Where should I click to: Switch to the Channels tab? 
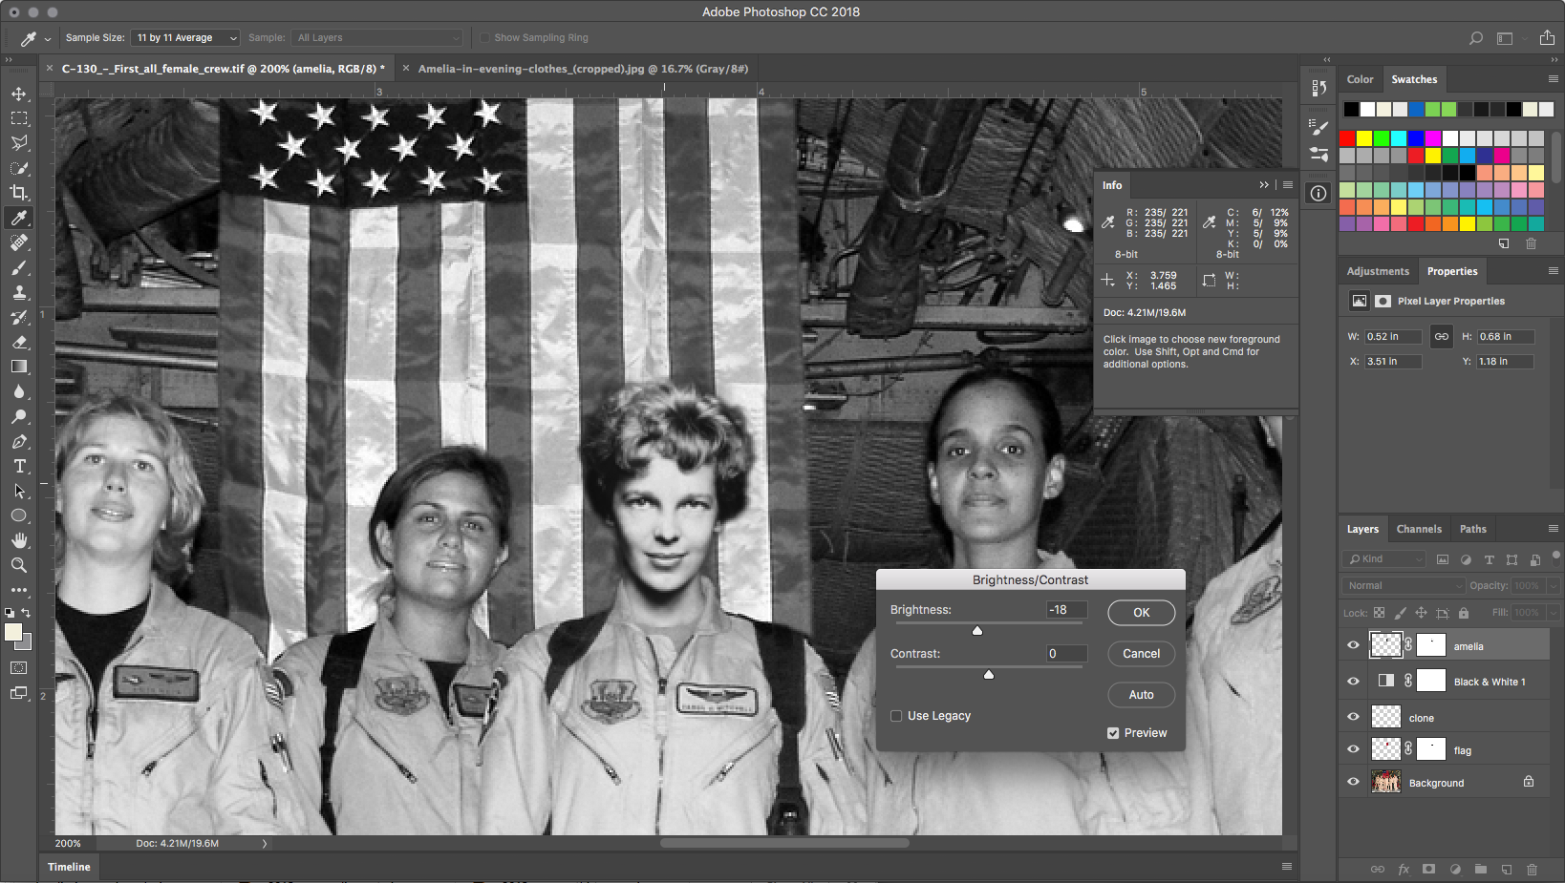pyautogui.click(x=1418, y=529)
